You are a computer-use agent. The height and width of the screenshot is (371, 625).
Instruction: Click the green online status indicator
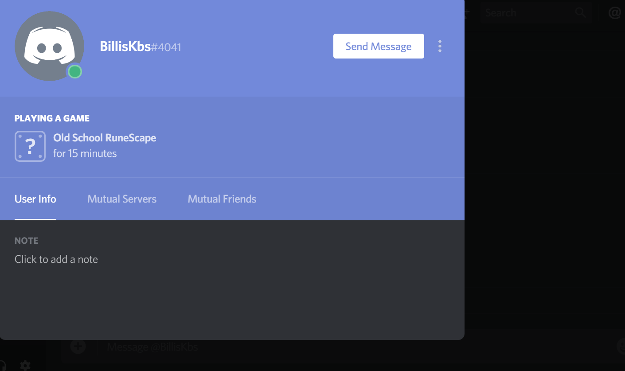tap(75, 71)
